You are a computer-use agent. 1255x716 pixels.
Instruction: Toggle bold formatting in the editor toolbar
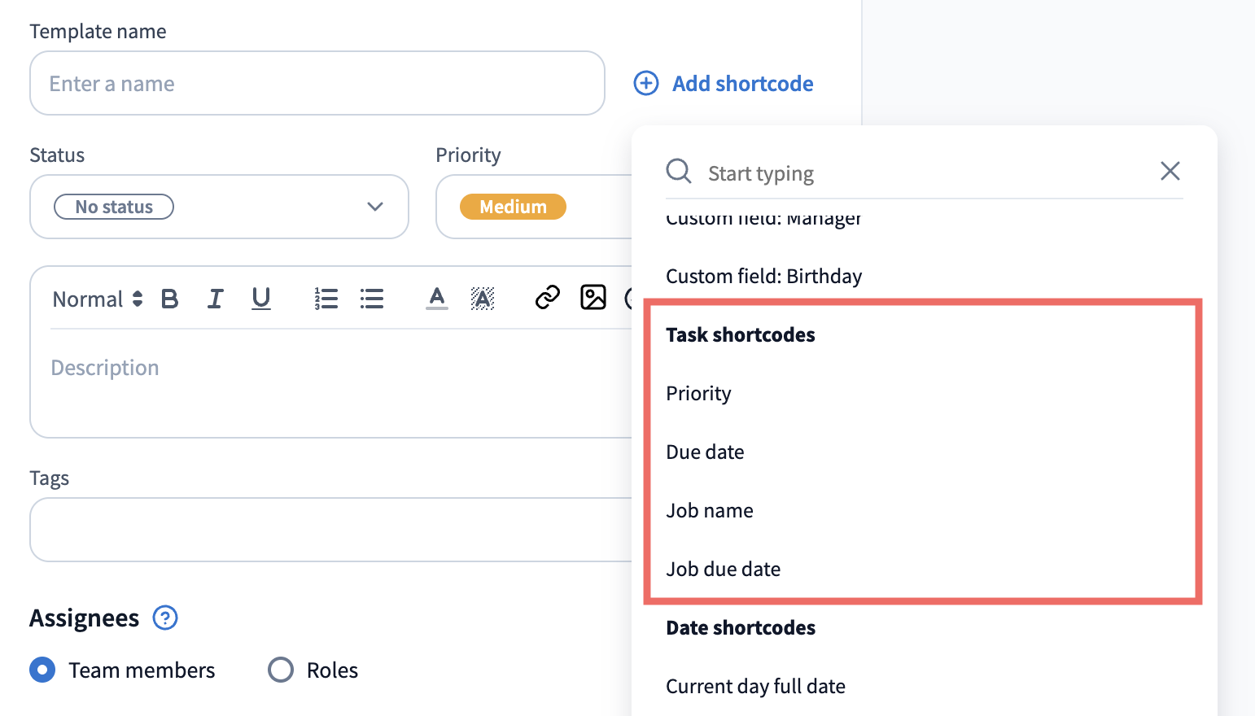point(169,299)
